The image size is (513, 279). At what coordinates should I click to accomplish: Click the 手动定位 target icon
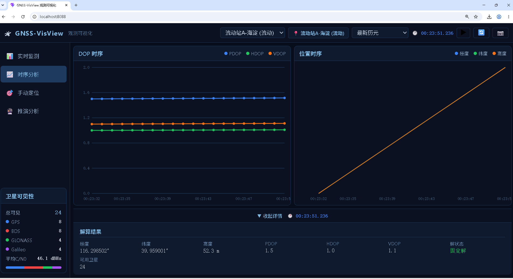point(10,93)
